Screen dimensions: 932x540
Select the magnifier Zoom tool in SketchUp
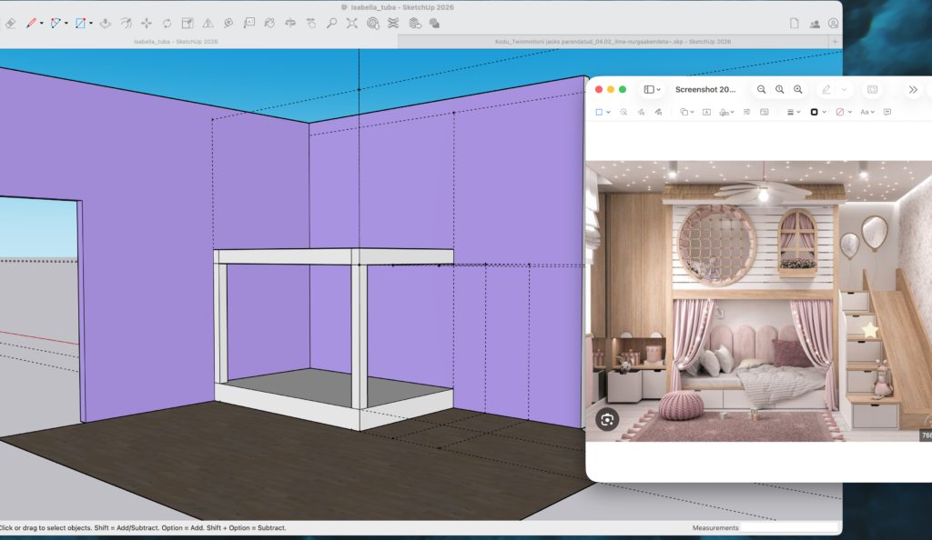click(x=331, y=23)
